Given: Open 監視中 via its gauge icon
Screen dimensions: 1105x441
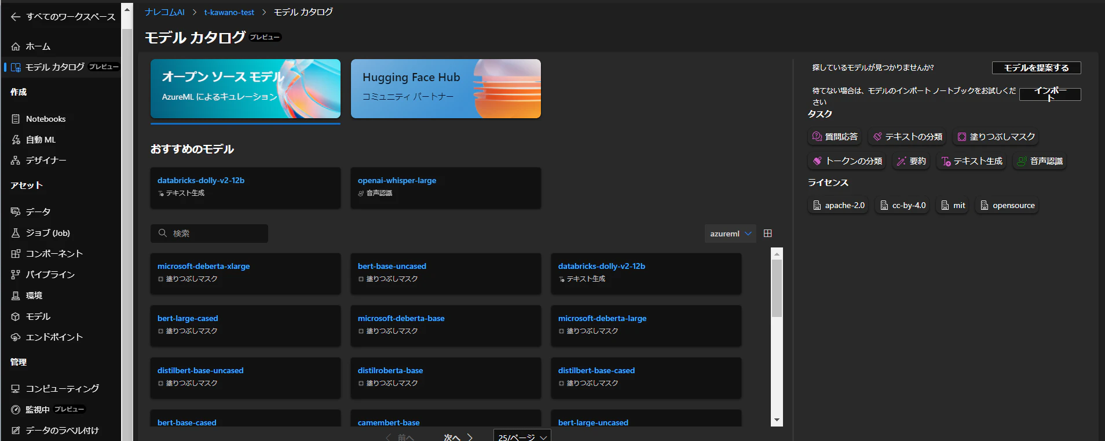Looking at the screenshot, I should 16,410.
